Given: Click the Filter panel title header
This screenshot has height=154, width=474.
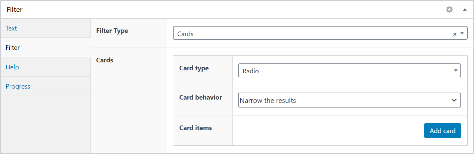Looking at the screenshot, I should pyautogui.click(x=15, y=10).
